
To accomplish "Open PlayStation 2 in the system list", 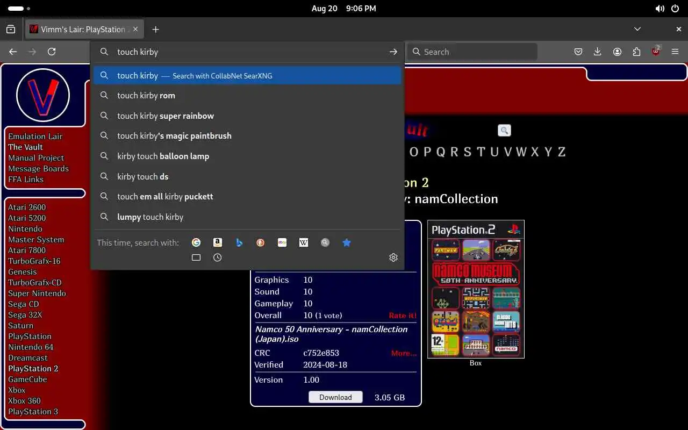I will (x=33, y=369).
